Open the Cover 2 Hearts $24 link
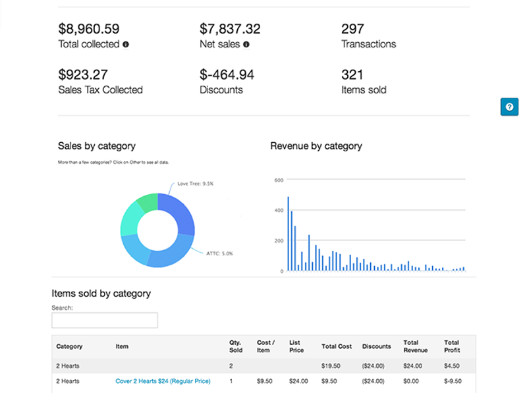 (x=163, y=380)
